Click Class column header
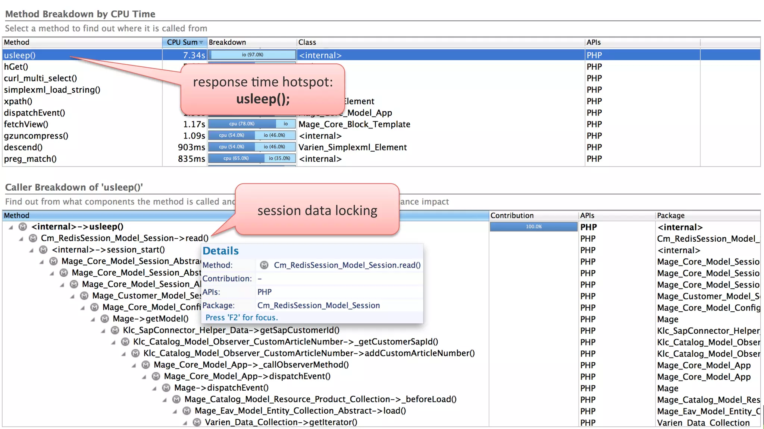Screen dimensions: 764x429 [x=441, y=42]
